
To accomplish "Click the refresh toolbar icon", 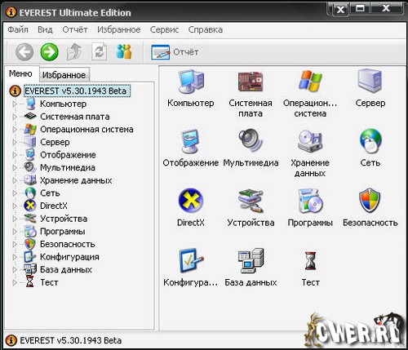I will (99, 51).
